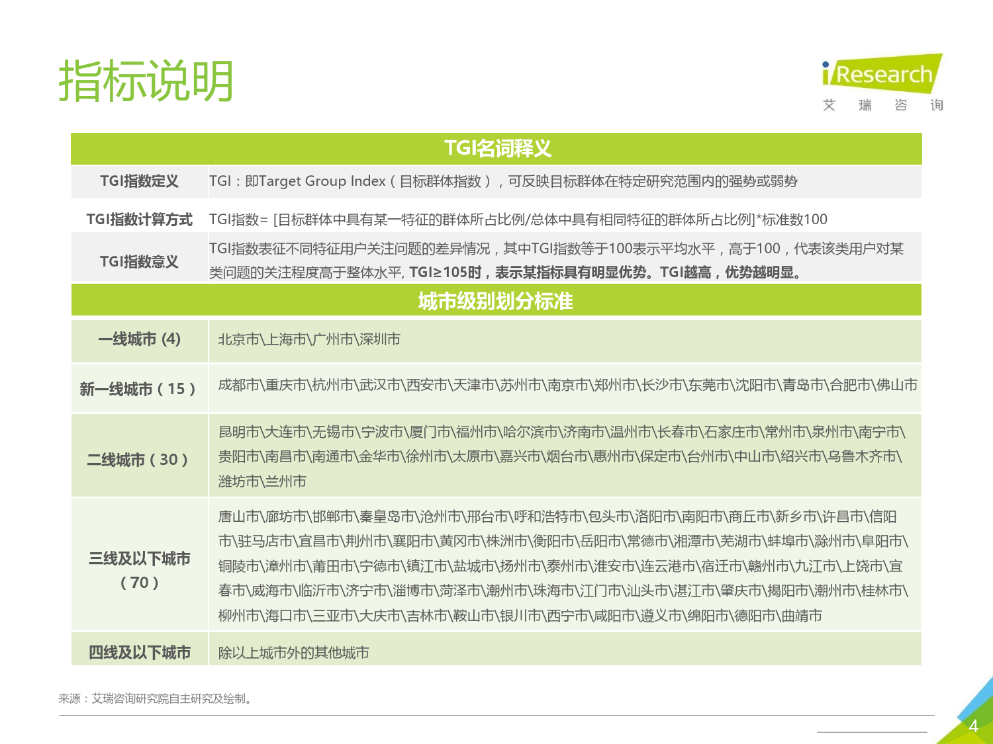The height and width of the screenshot is (744, 993).
Task: Click the 新一线城市（15）label
Action: 138,389
